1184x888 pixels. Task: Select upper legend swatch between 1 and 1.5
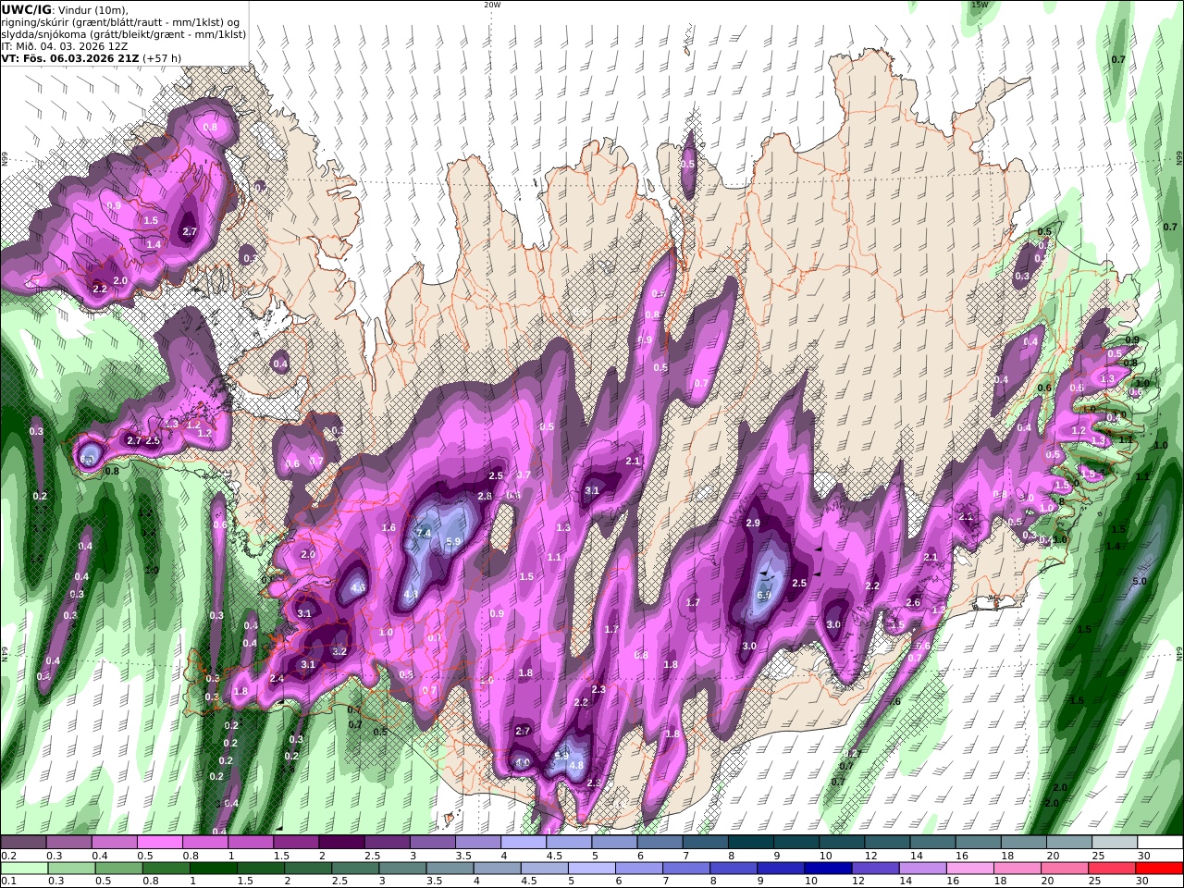click(251, 843)
